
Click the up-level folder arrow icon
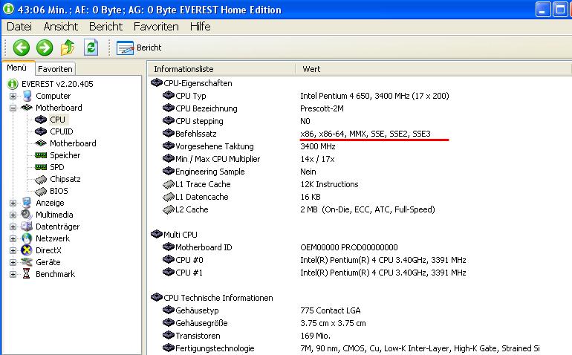coord(68,48)
